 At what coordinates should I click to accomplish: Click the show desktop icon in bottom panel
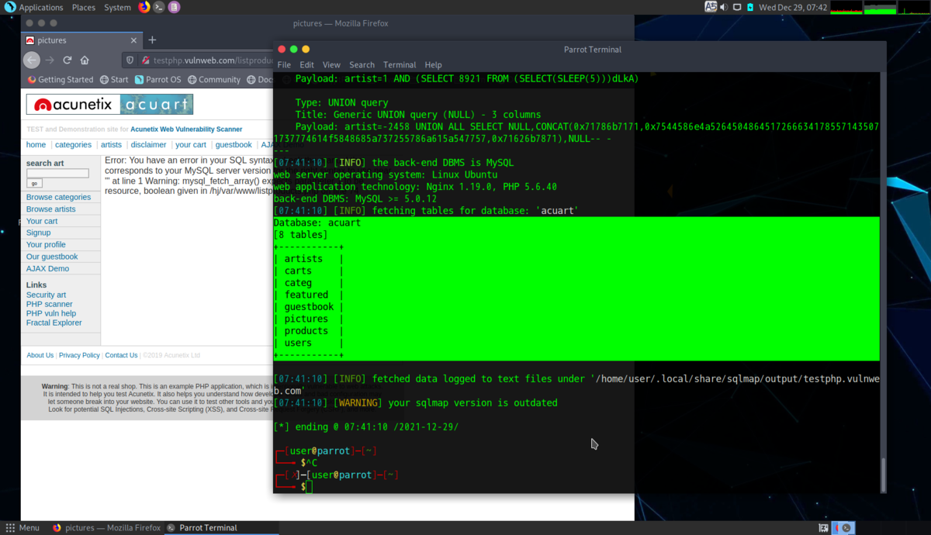point(823,528)
